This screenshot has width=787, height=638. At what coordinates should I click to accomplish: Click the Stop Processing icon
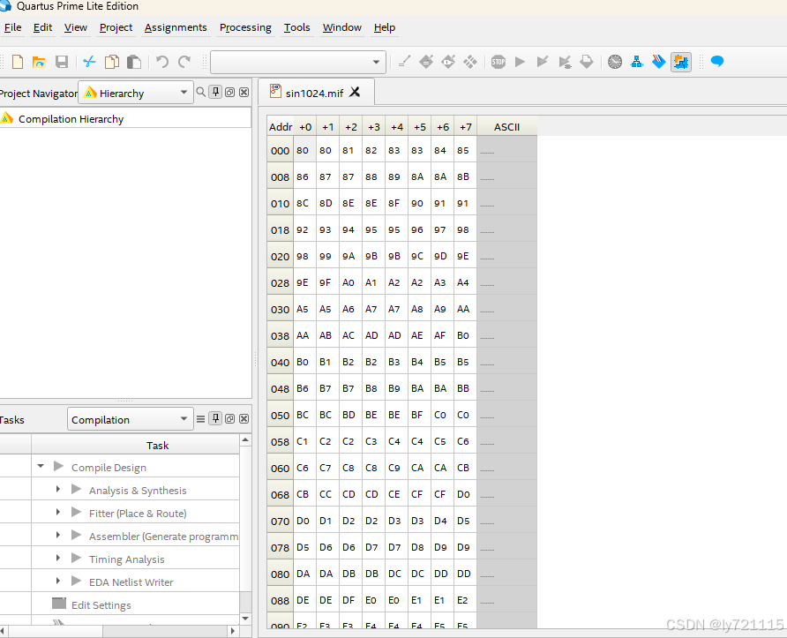tap(498, 62)
